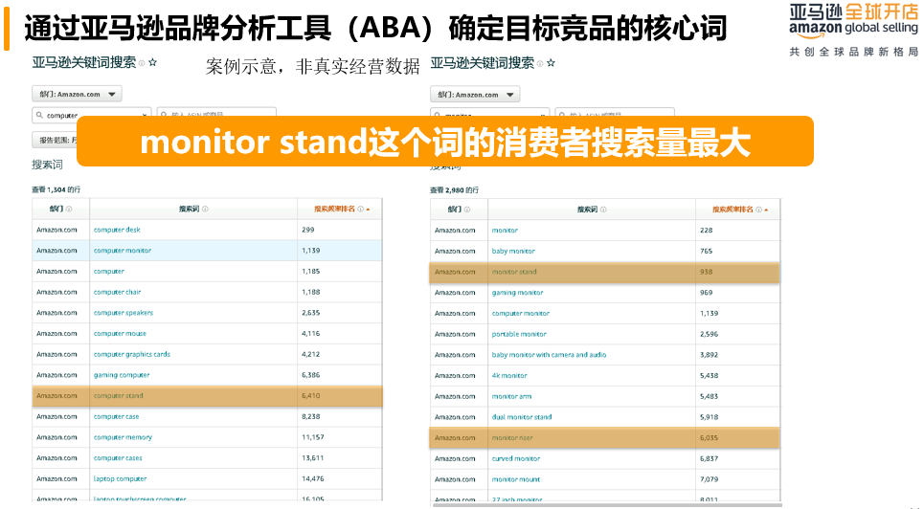Viewport: 924px width, 509px height.
Task: Click the horizontal scrollbar under the monitor table
Action: (x=607, y=505)
